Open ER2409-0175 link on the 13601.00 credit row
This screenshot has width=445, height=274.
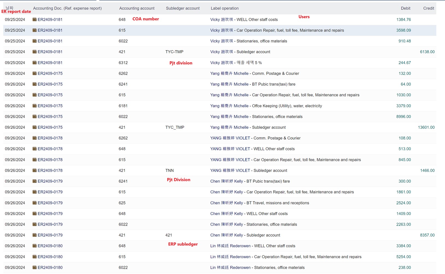[x=50, y=127]
